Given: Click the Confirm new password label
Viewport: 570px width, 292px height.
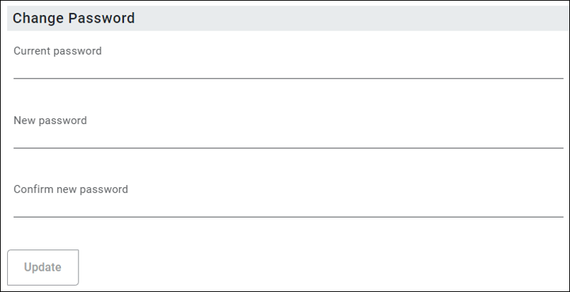Looking at the screenshot, I should [71, 189].
